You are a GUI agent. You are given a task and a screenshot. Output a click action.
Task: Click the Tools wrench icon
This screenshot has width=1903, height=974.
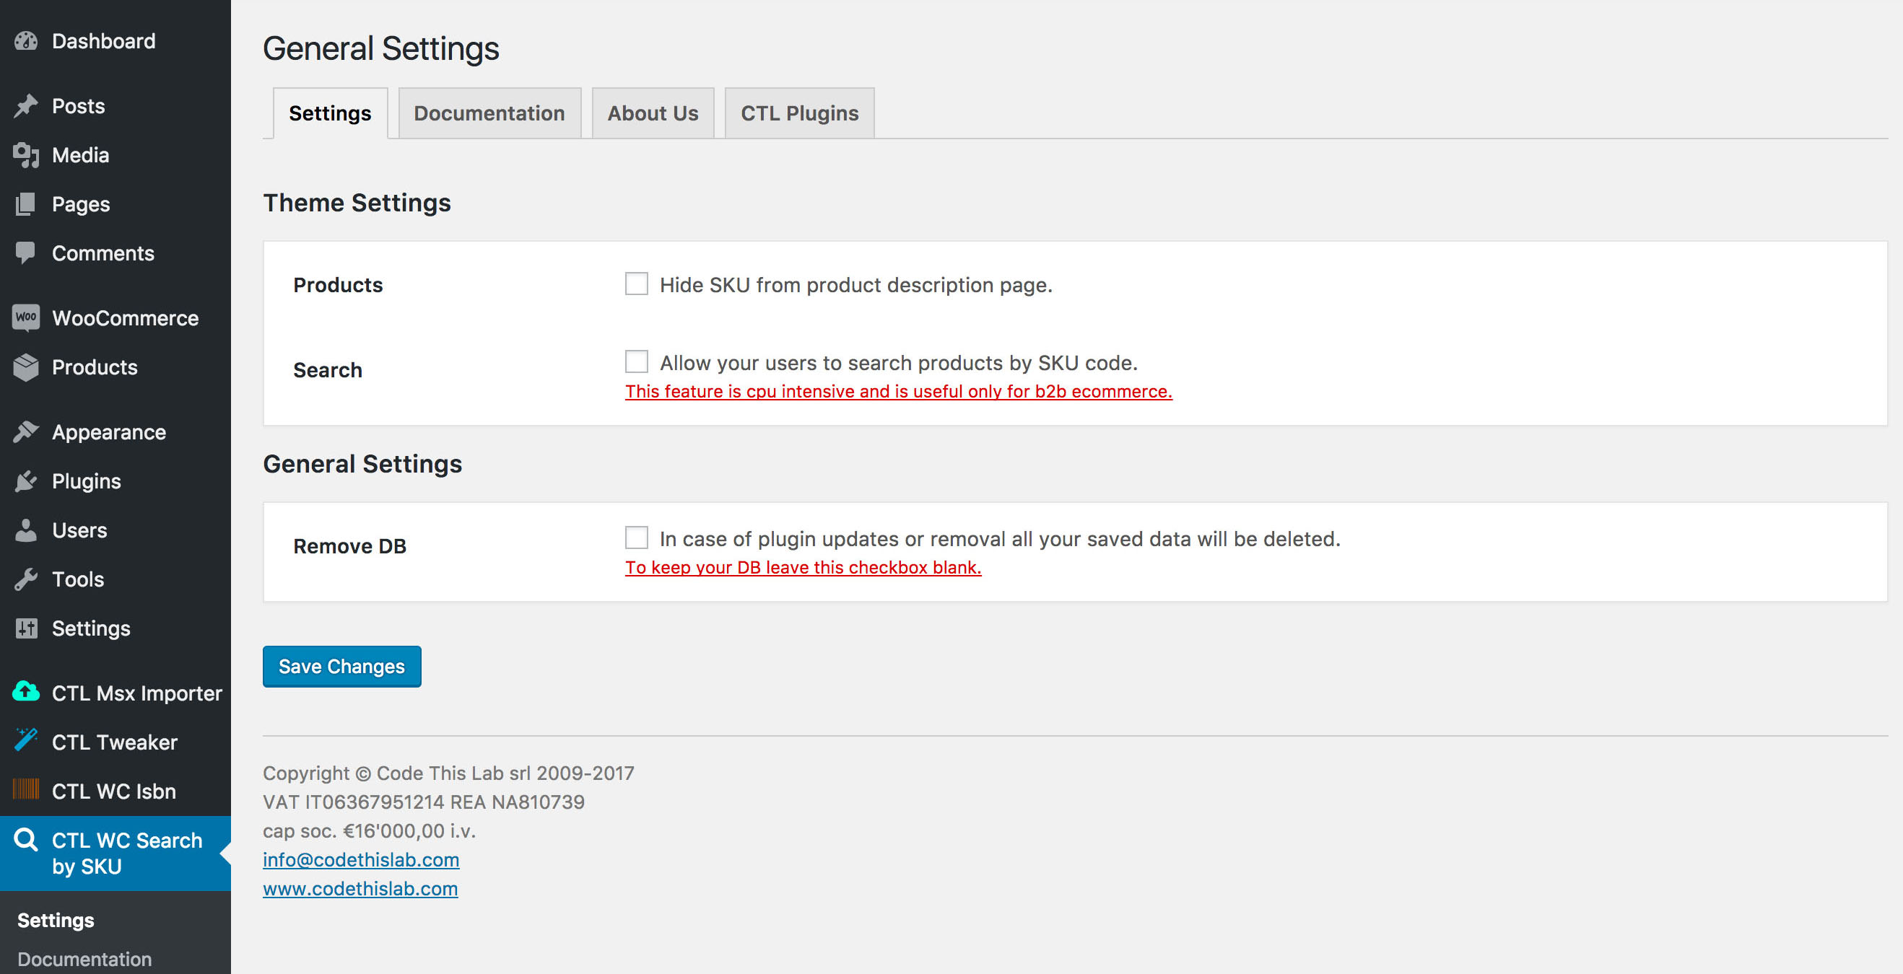(26, 579)
